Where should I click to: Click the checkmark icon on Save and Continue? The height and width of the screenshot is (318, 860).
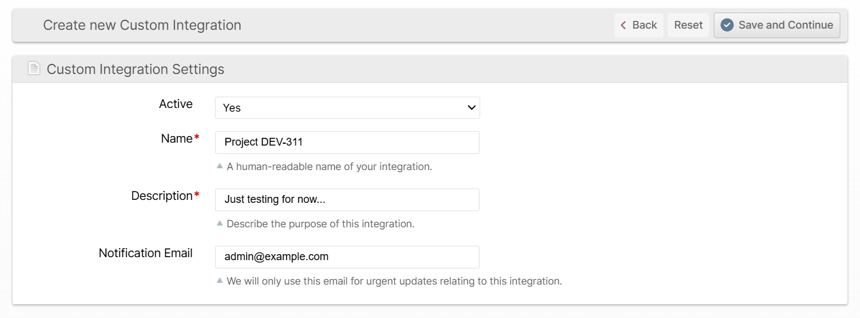tap(727, 25)
